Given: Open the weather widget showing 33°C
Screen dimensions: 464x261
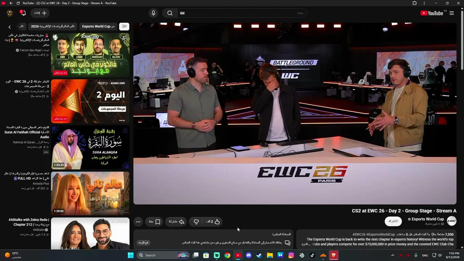Looking at the screenshot, I should point(13,255).
